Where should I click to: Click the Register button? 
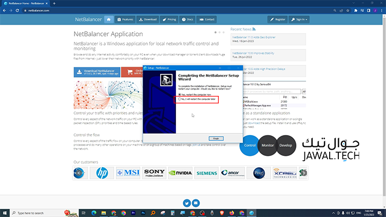point(278,19)
